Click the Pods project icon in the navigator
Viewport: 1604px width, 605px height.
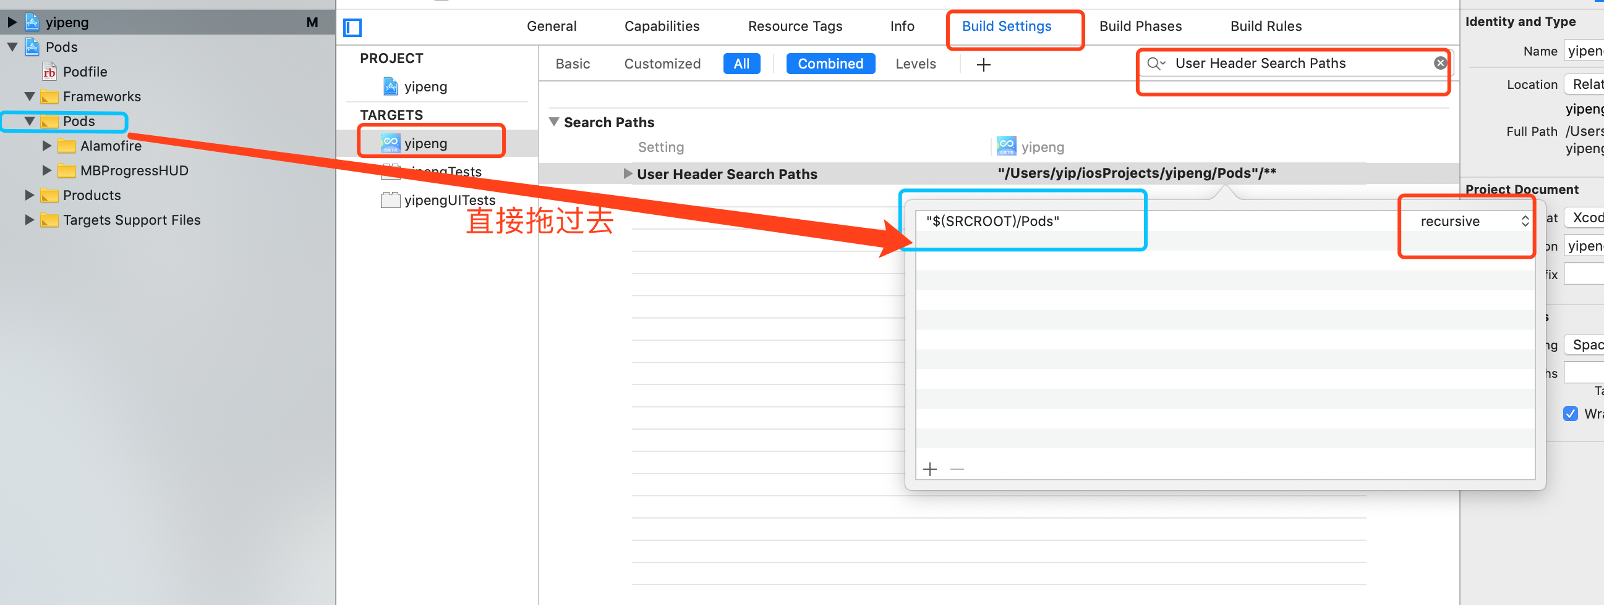32,48
